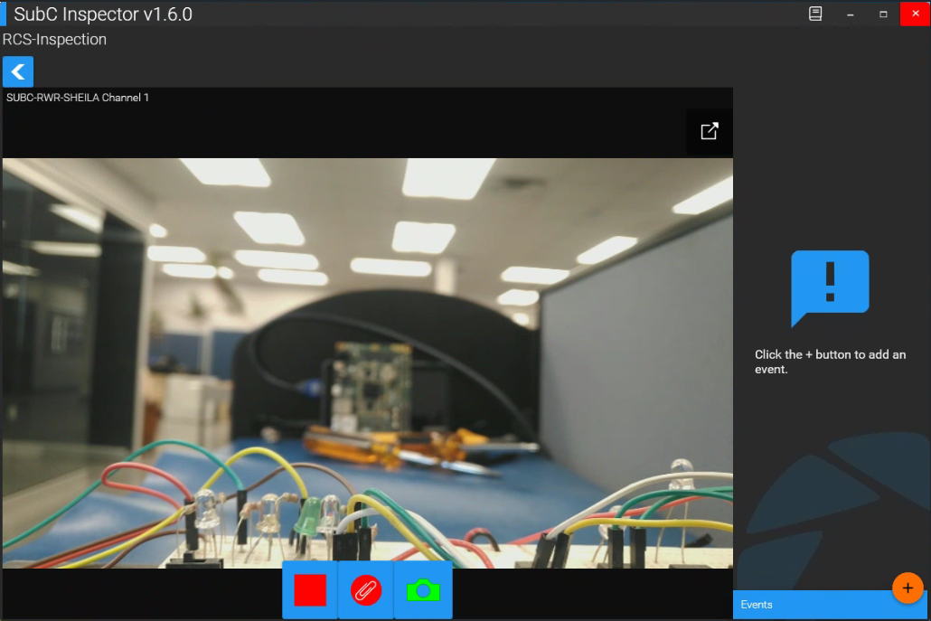Select the SUBC-RWR-SHEILA Channel 1 label
931x621 pixels.
[78, 98]
